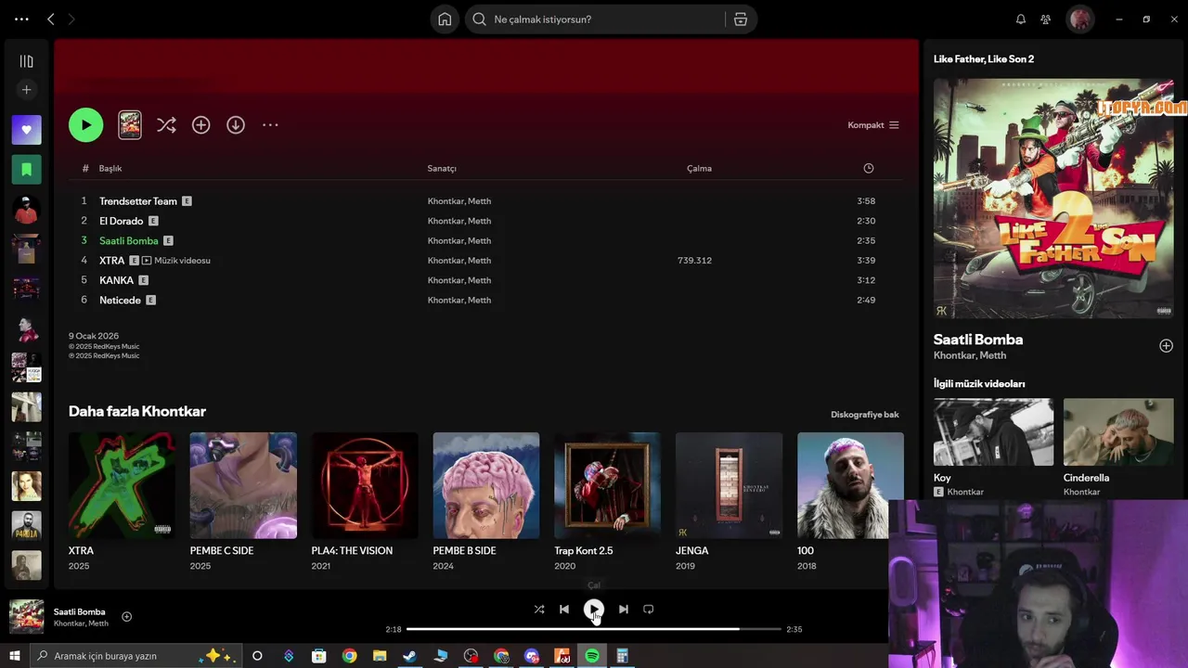1188x668 pixels.
Task: Open P4KILA item in sidebar
Action: [x=26, y=525]
